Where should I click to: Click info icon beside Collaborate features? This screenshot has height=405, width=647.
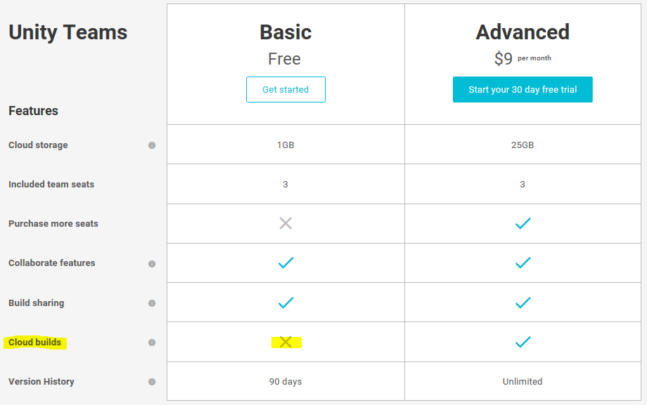[152, 264]
